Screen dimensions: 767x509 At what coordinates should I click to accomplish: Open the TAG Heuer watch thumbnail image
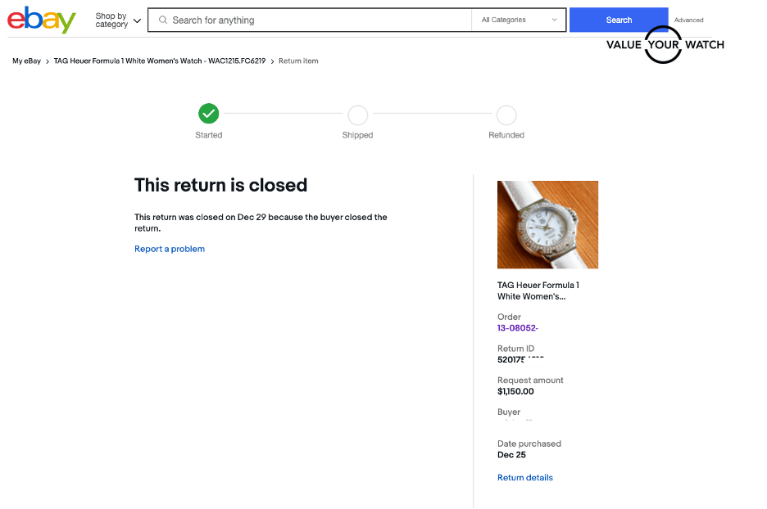[547, 224]
